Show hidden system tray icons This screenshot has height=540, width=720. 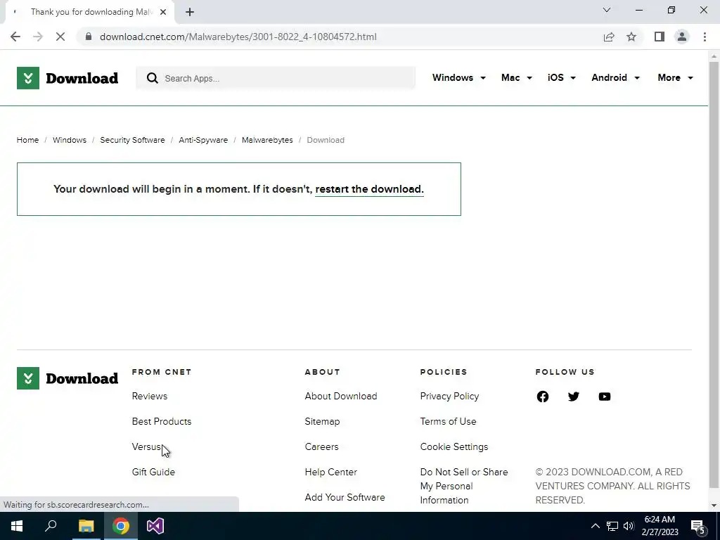[595, 526]
